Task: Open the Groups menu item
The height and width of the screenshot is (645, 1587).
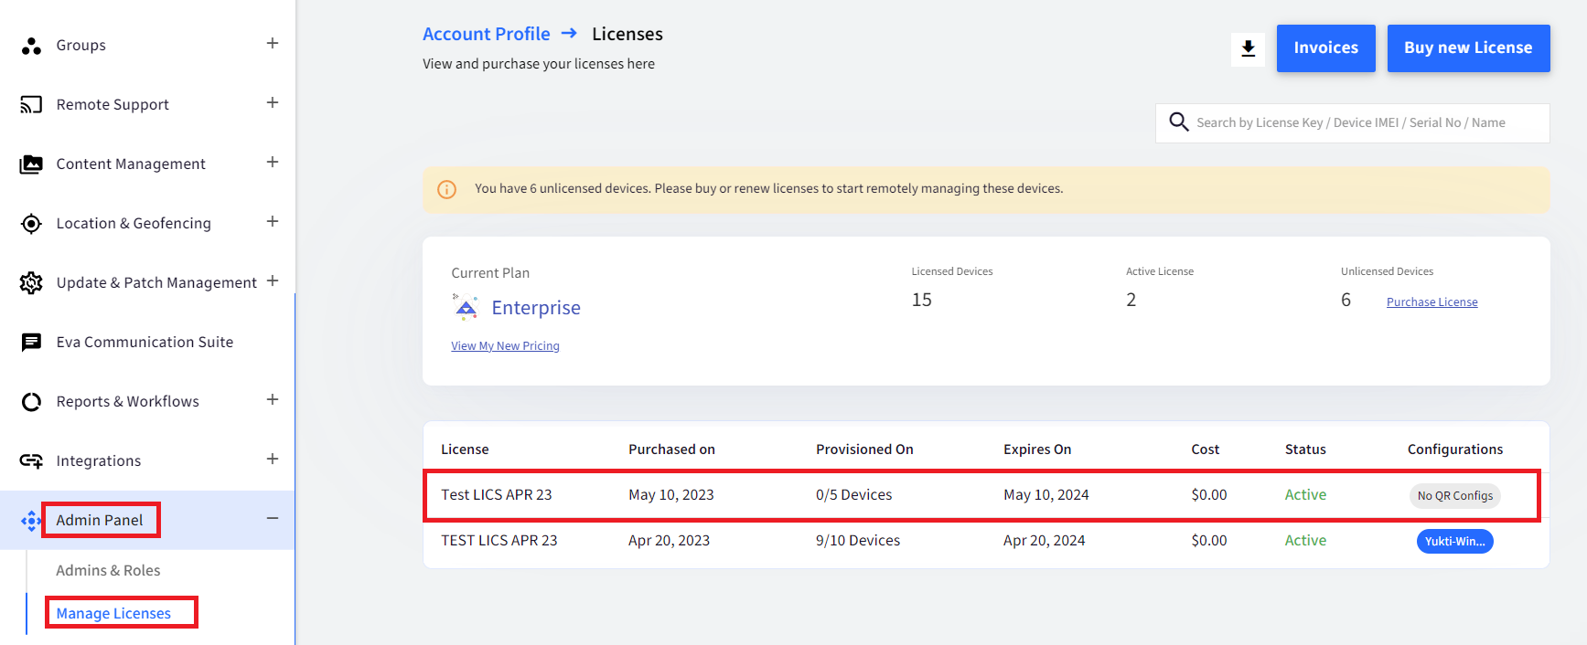Action: (80, 46)
